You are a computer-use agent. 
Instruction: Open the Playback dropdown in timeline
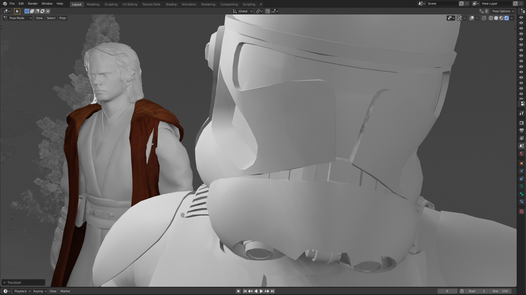[22, 291]
